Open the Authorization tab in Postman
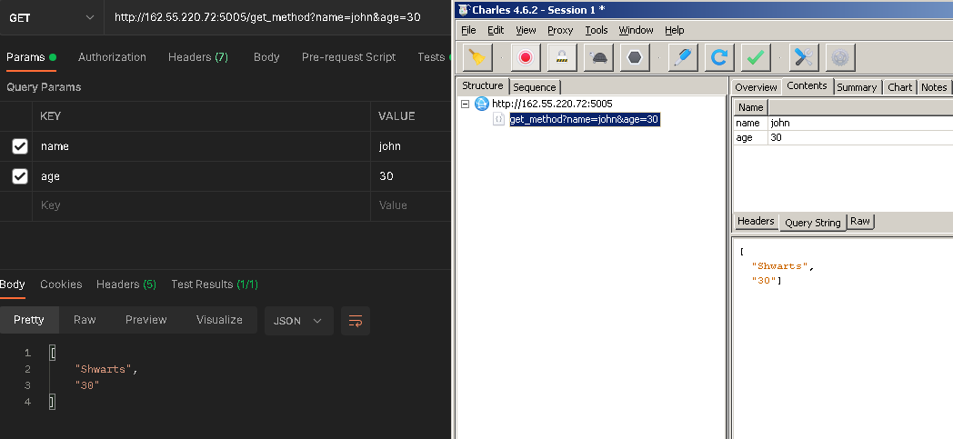 pyautogui.click(x=112, y=57)
